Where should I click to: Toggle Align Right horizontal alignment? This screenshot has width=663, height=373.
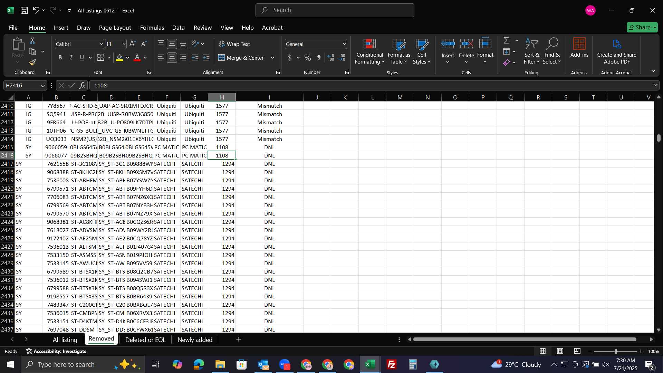(x=183, y=58)
